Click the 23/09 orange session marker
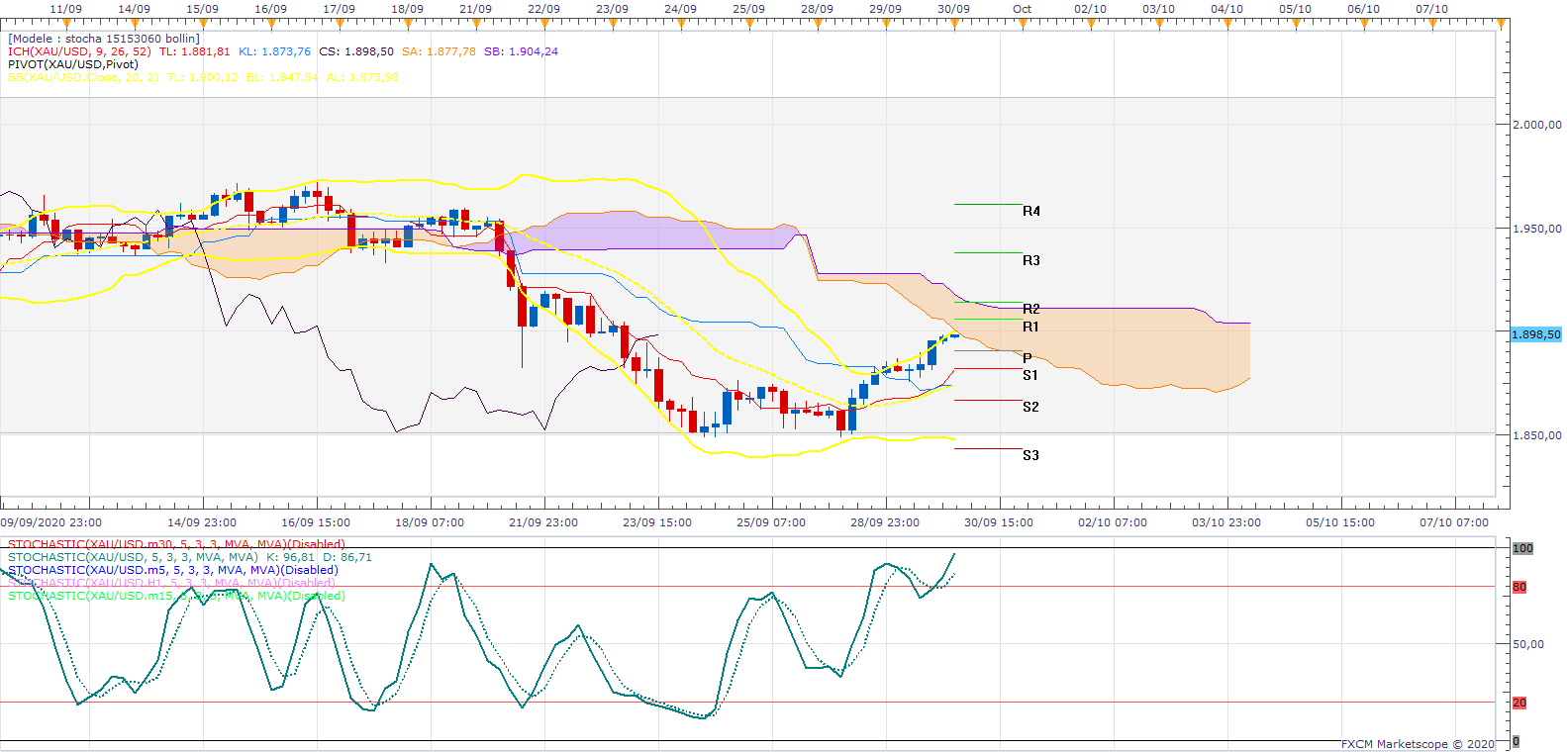The height and width of the screenshot is (752, 1567). (x=612, y=24)
